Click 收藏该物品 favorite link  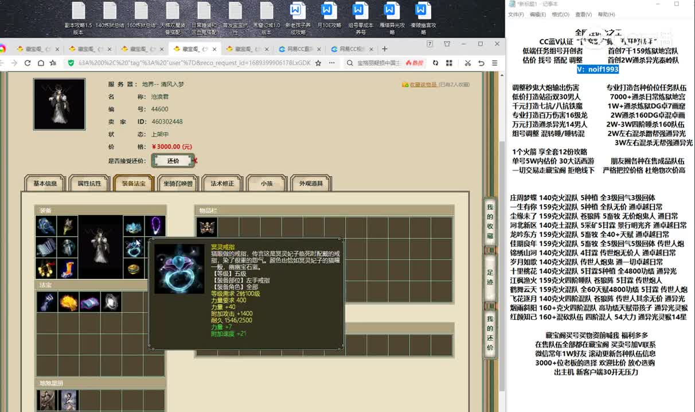[423, 85]
